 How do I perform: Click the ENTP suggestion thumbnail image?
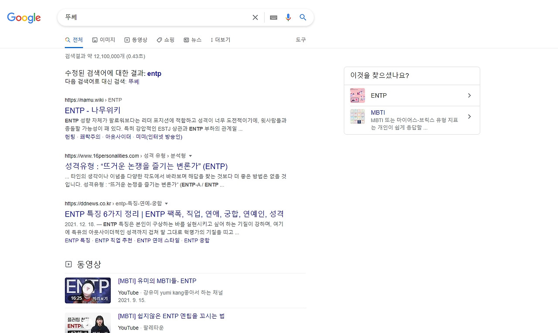(x=357, y=95)
